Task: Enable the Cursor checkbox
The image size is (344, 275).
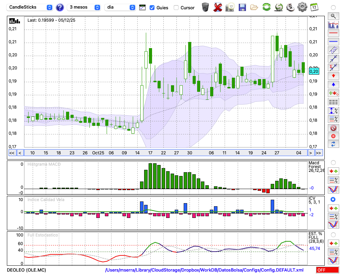Action: (176, 8)
